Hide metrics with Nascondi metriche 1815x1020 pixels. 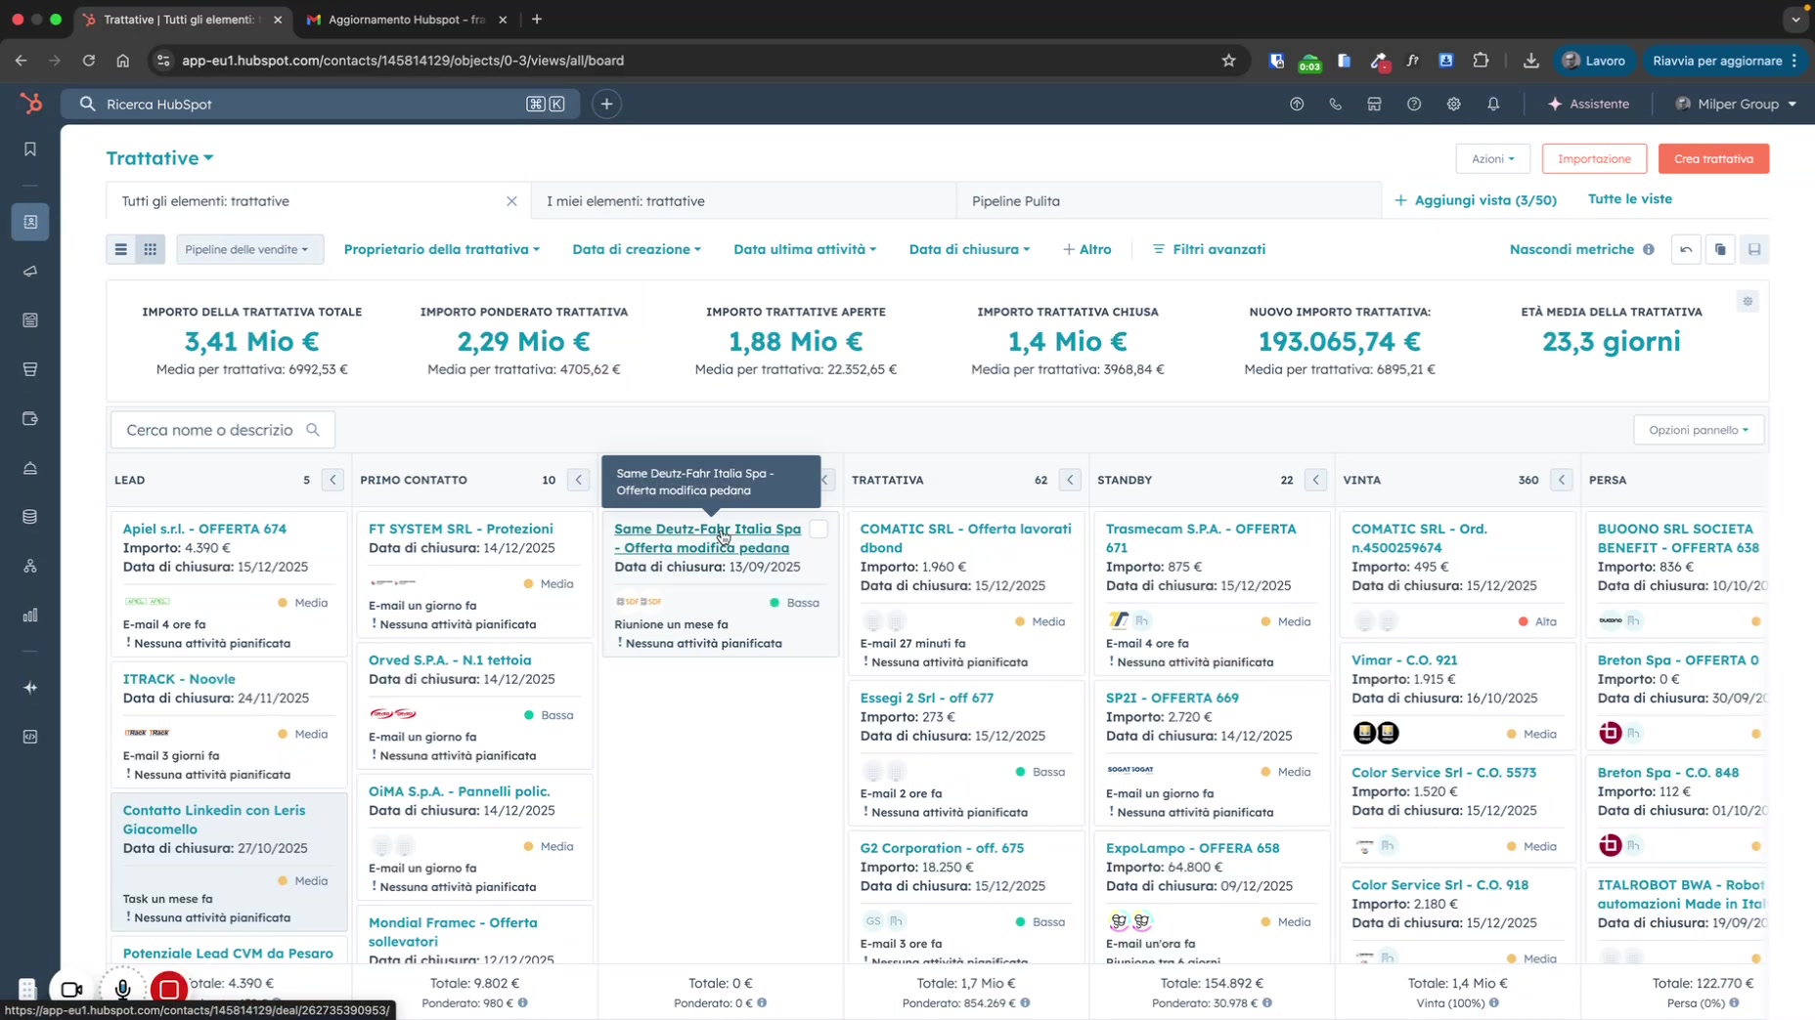(x=1572, y=249)
